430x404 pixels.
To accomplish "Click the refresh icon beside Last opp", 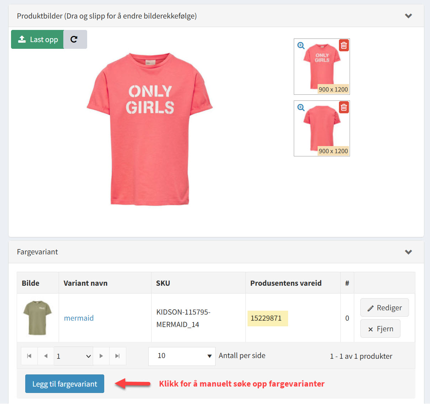I will click(74, 39).
